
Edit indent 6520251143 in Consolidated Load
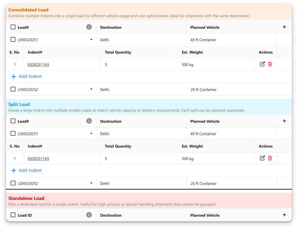(262, 64)
